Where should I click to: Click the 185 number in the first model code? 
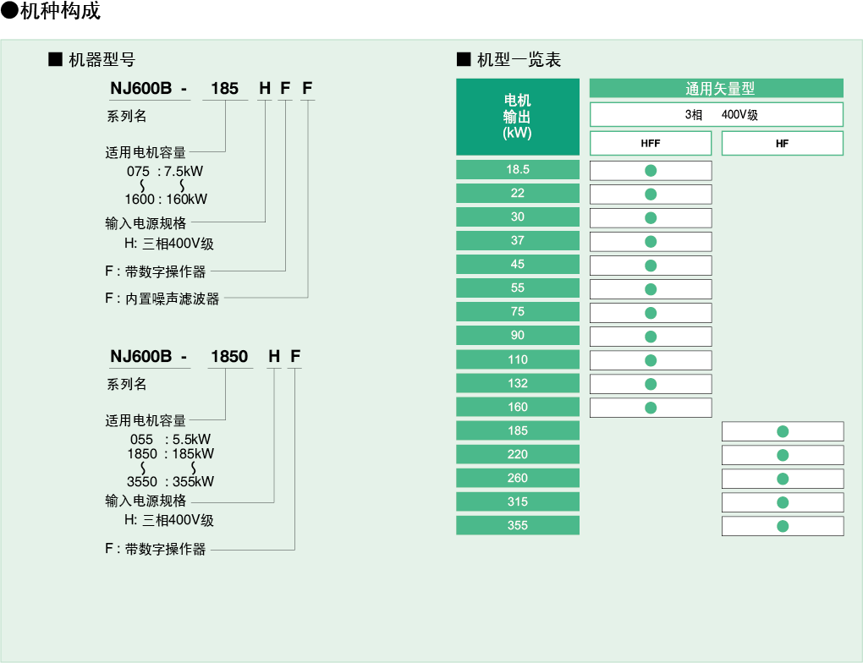[x=225, y=89]
